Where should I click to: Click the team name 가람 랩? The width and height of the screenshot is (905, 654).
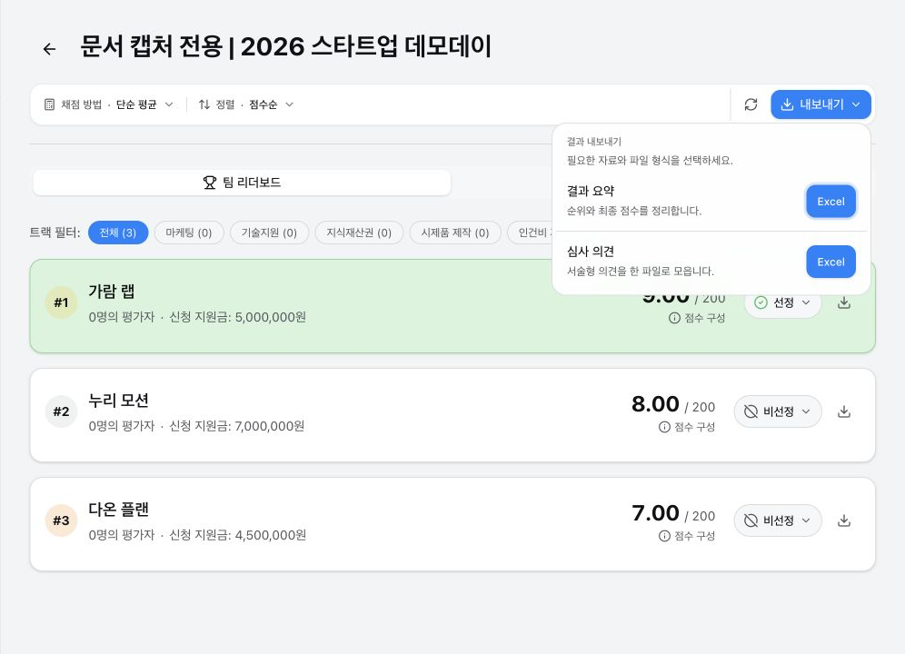112,292
